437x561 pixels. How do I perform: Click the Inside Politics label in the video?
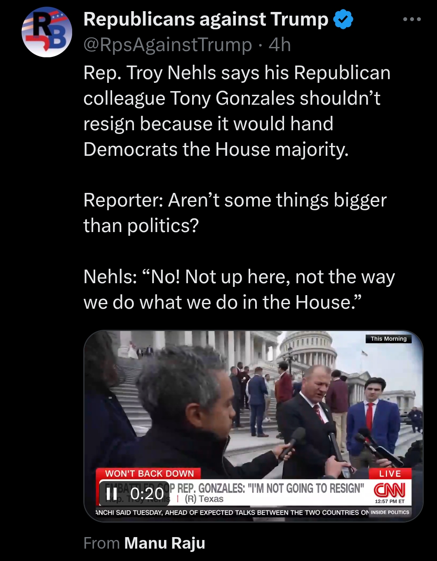(390, 512)
